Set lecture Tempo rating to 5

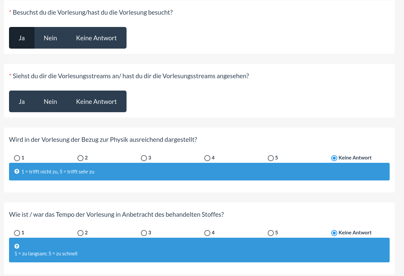click(x=271, y=233)
